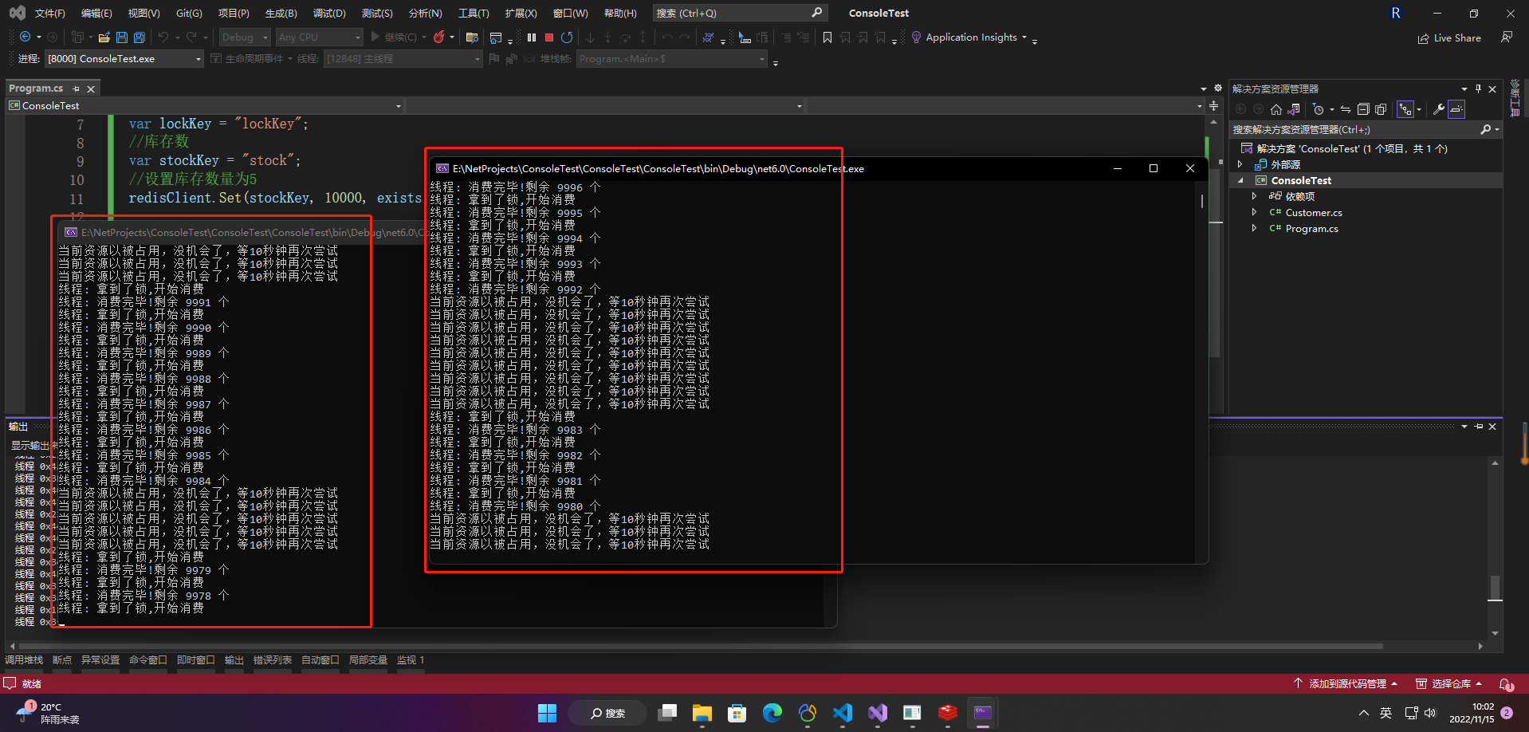Open Visual Studio Code from taskbar
Screen dimensions: 1529x732
(x=842, y=713)
